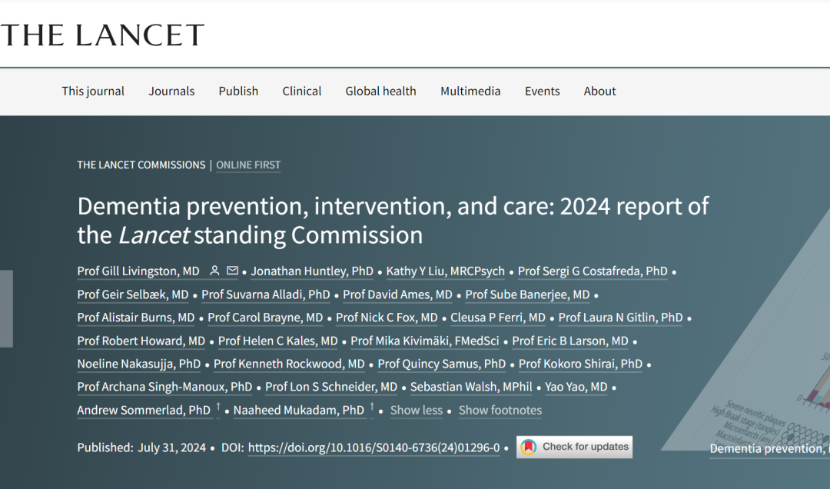This screenshot has height=489, width=830.
Task: Open Gill Livingston's author profile icon
Action: point(214,271)
